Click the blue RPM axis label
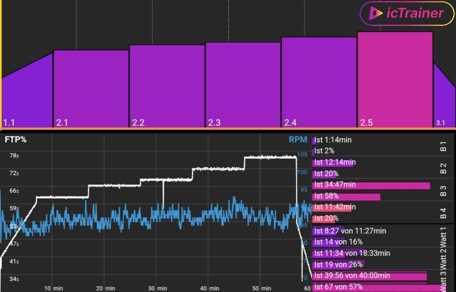 [297, 140]
